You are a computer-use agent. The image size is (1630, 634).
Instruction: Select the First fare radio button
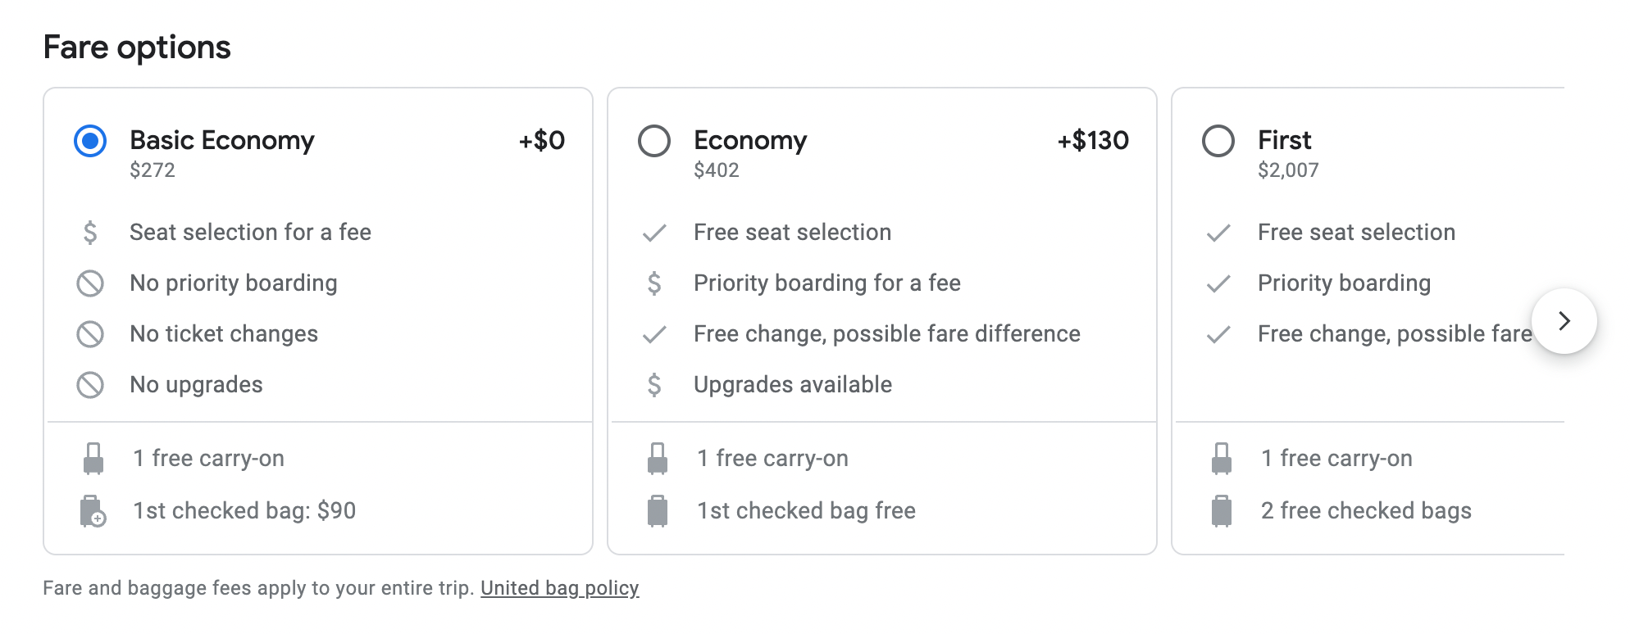[x=1218, y=141]
